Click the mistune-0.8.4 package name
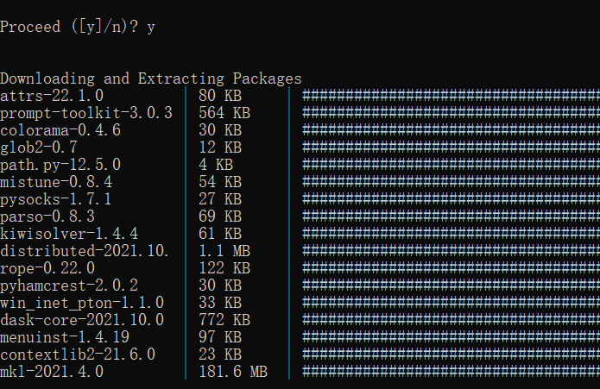 click(56, 182)
